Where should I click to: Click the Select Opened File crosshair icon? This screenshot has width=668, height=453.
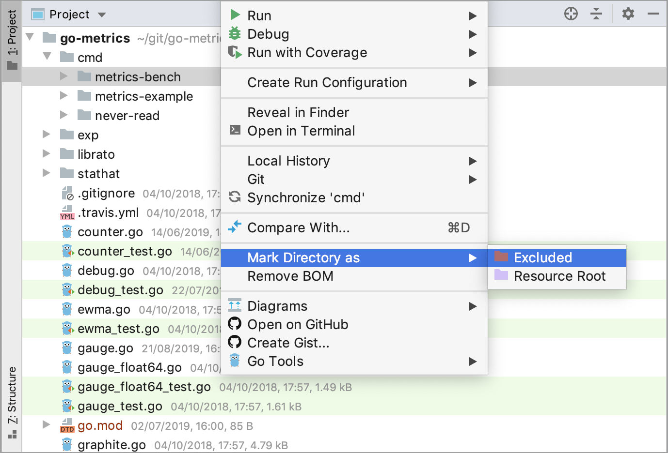[571, 14]
